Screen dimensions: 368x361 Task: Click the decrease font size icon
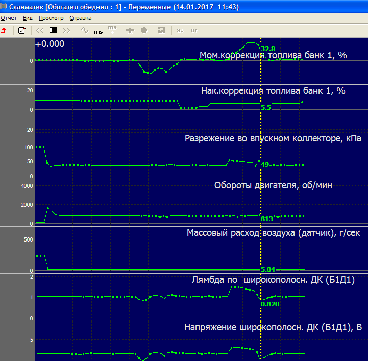(x=180, y=30)
